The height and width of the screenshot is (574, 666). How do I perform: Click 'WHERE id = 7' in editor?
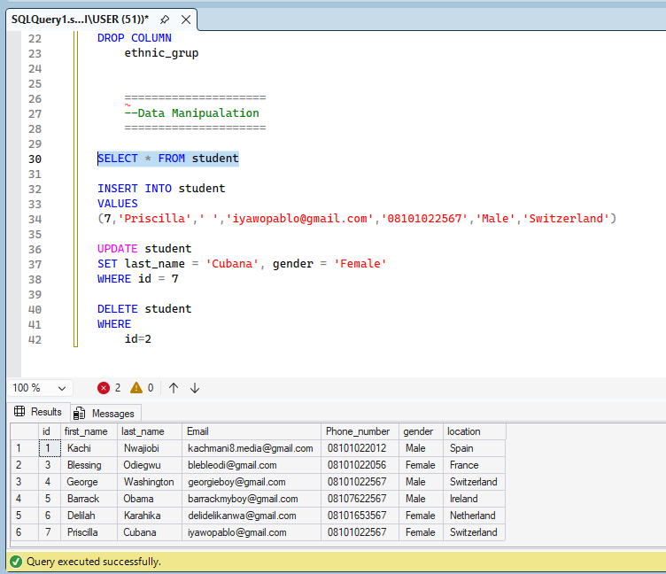(x=138, y=279)
